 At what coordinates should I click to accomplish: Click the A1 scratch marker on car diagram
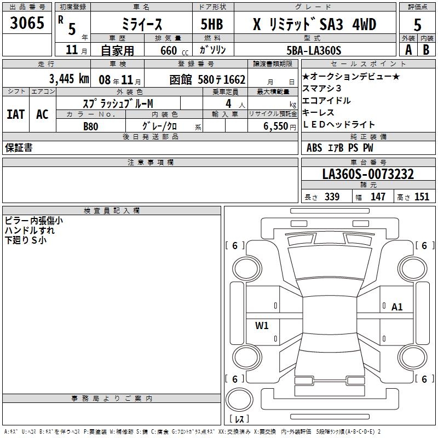pos(397,307)
